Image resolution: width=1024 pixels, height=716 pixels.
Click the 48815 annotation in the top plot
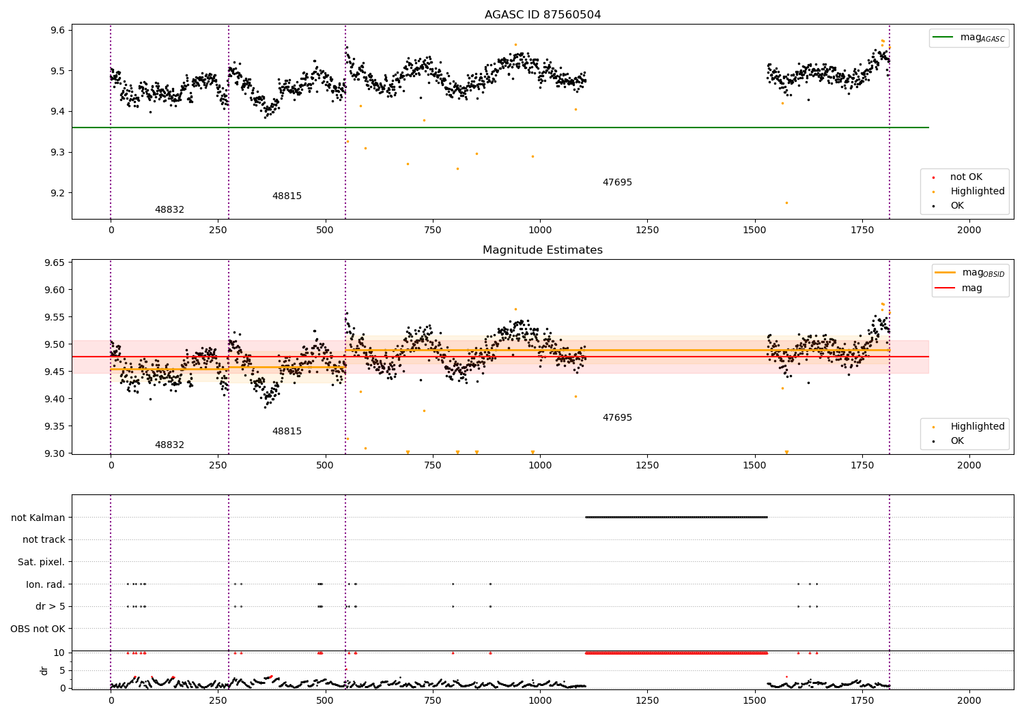pyautogui.click(x=287, y=196)
